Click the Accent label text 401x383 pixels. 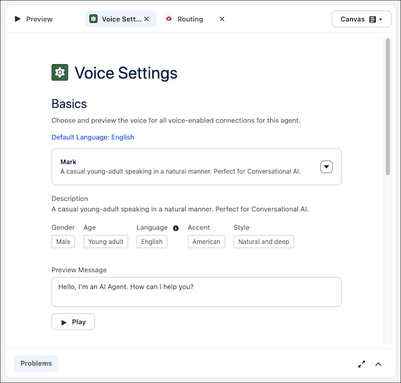pos(198,227)
